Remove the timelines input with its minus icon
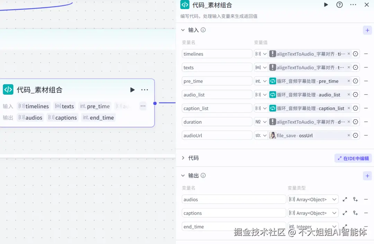The width and height of the screenshot is (374, 244). pos(366,54)
